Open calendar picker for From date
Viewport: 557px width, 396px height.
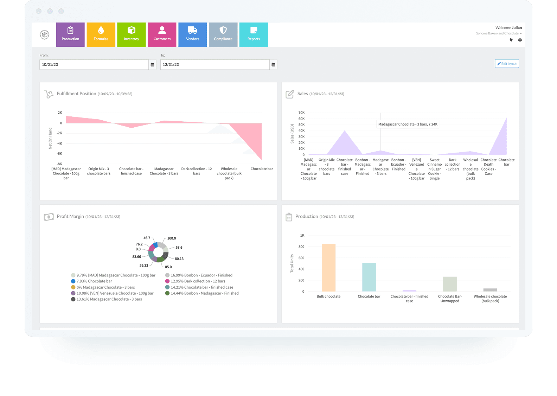coord(152,65)
